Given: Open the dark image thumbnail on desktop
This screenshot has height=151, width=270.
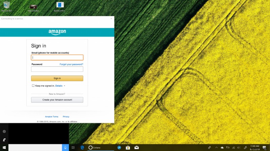Looking at the screenshot, I should pyautogui.click(x=33, y=8).
